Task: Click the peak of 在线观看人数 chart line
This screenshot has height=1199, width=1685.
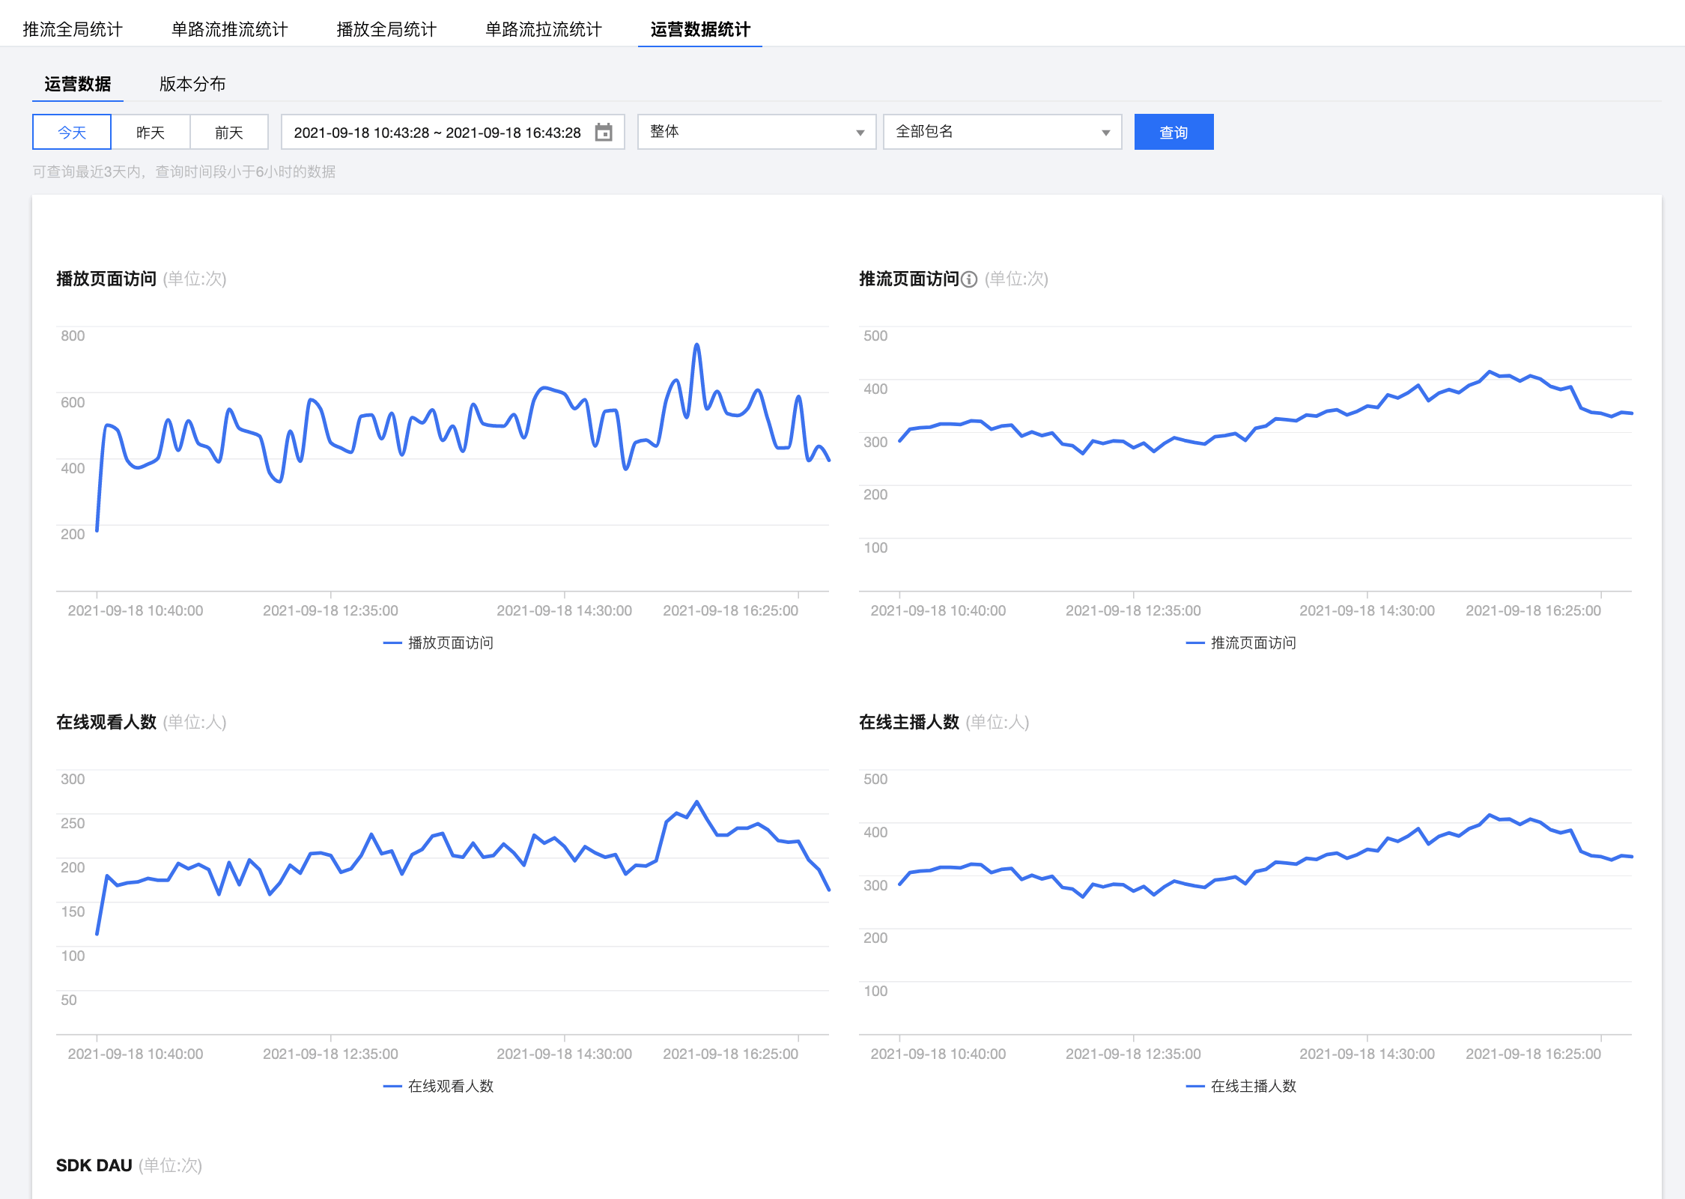Action: point(696,802)
